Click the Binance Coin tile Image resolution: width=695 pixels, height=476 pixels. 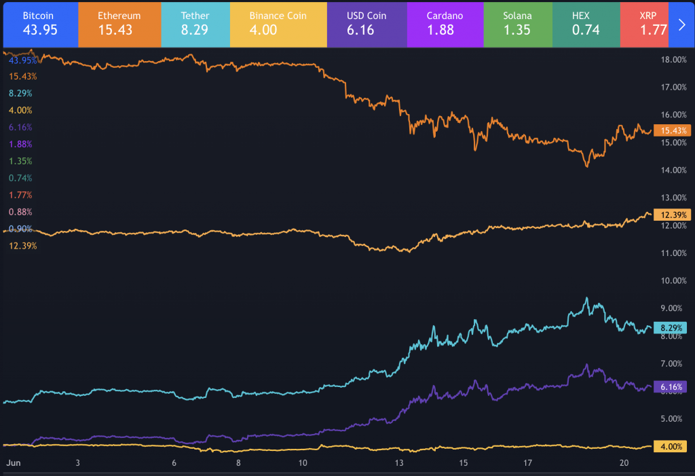tap(278, 24)
